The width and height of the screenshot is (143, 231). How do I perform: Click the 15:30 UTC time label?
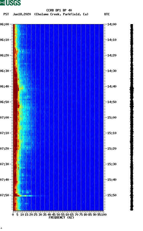(x=112, y=164)
